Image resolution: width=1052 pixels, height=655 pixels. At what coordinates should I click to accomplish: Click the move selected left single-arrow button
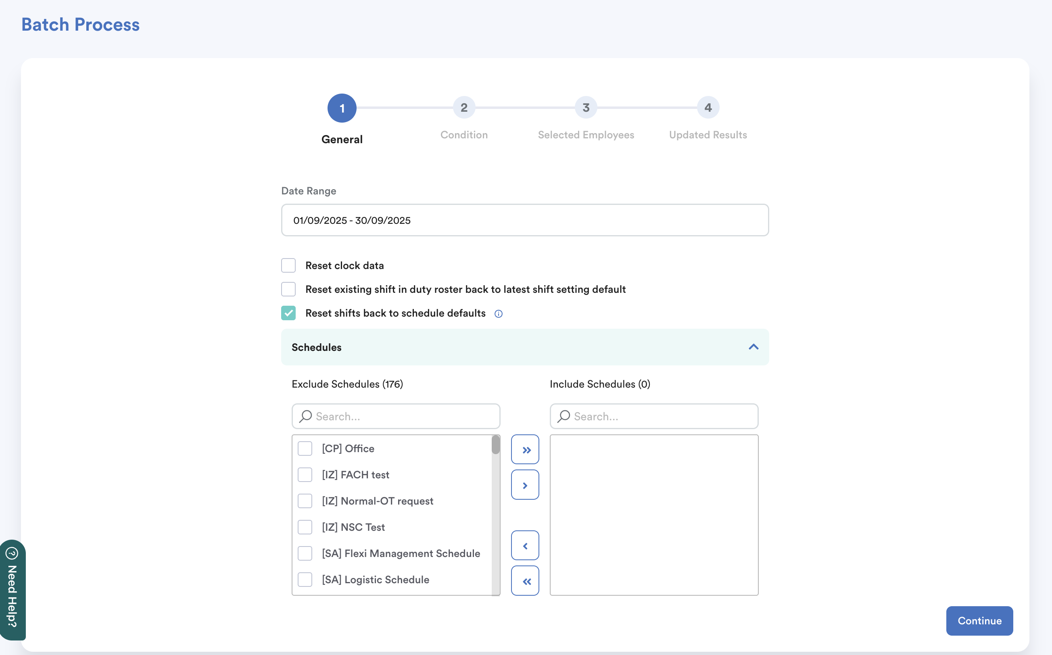tap(525, 545)
